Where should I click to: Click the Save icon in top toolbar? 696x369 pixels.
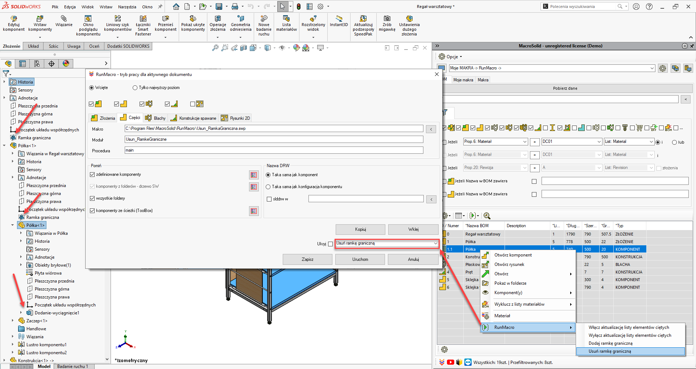219,7
